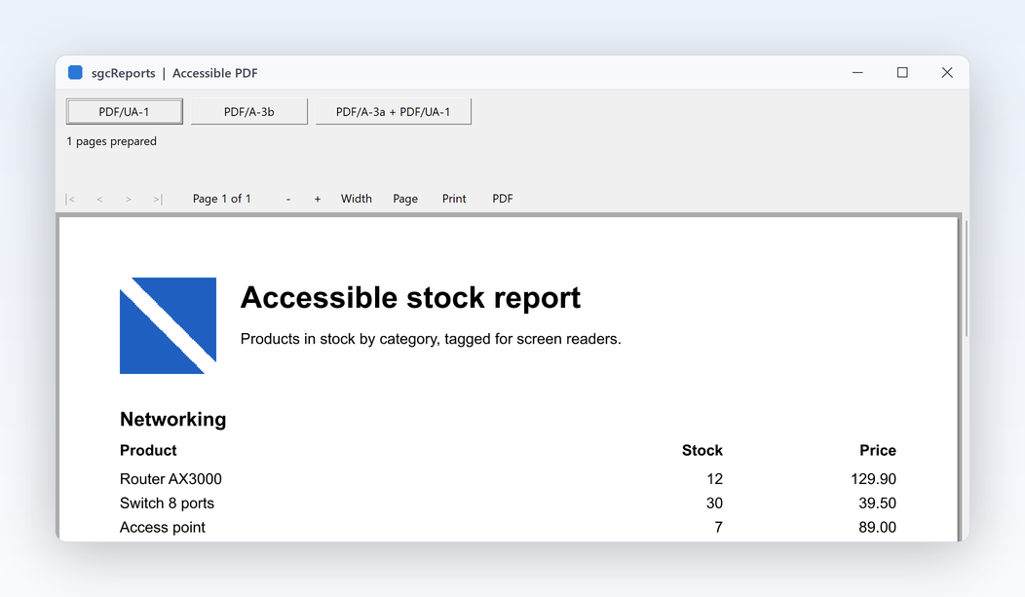Click the PDF/A-3a + PDF/UA-1 button
1025x597 pixels.
[393, 112]
